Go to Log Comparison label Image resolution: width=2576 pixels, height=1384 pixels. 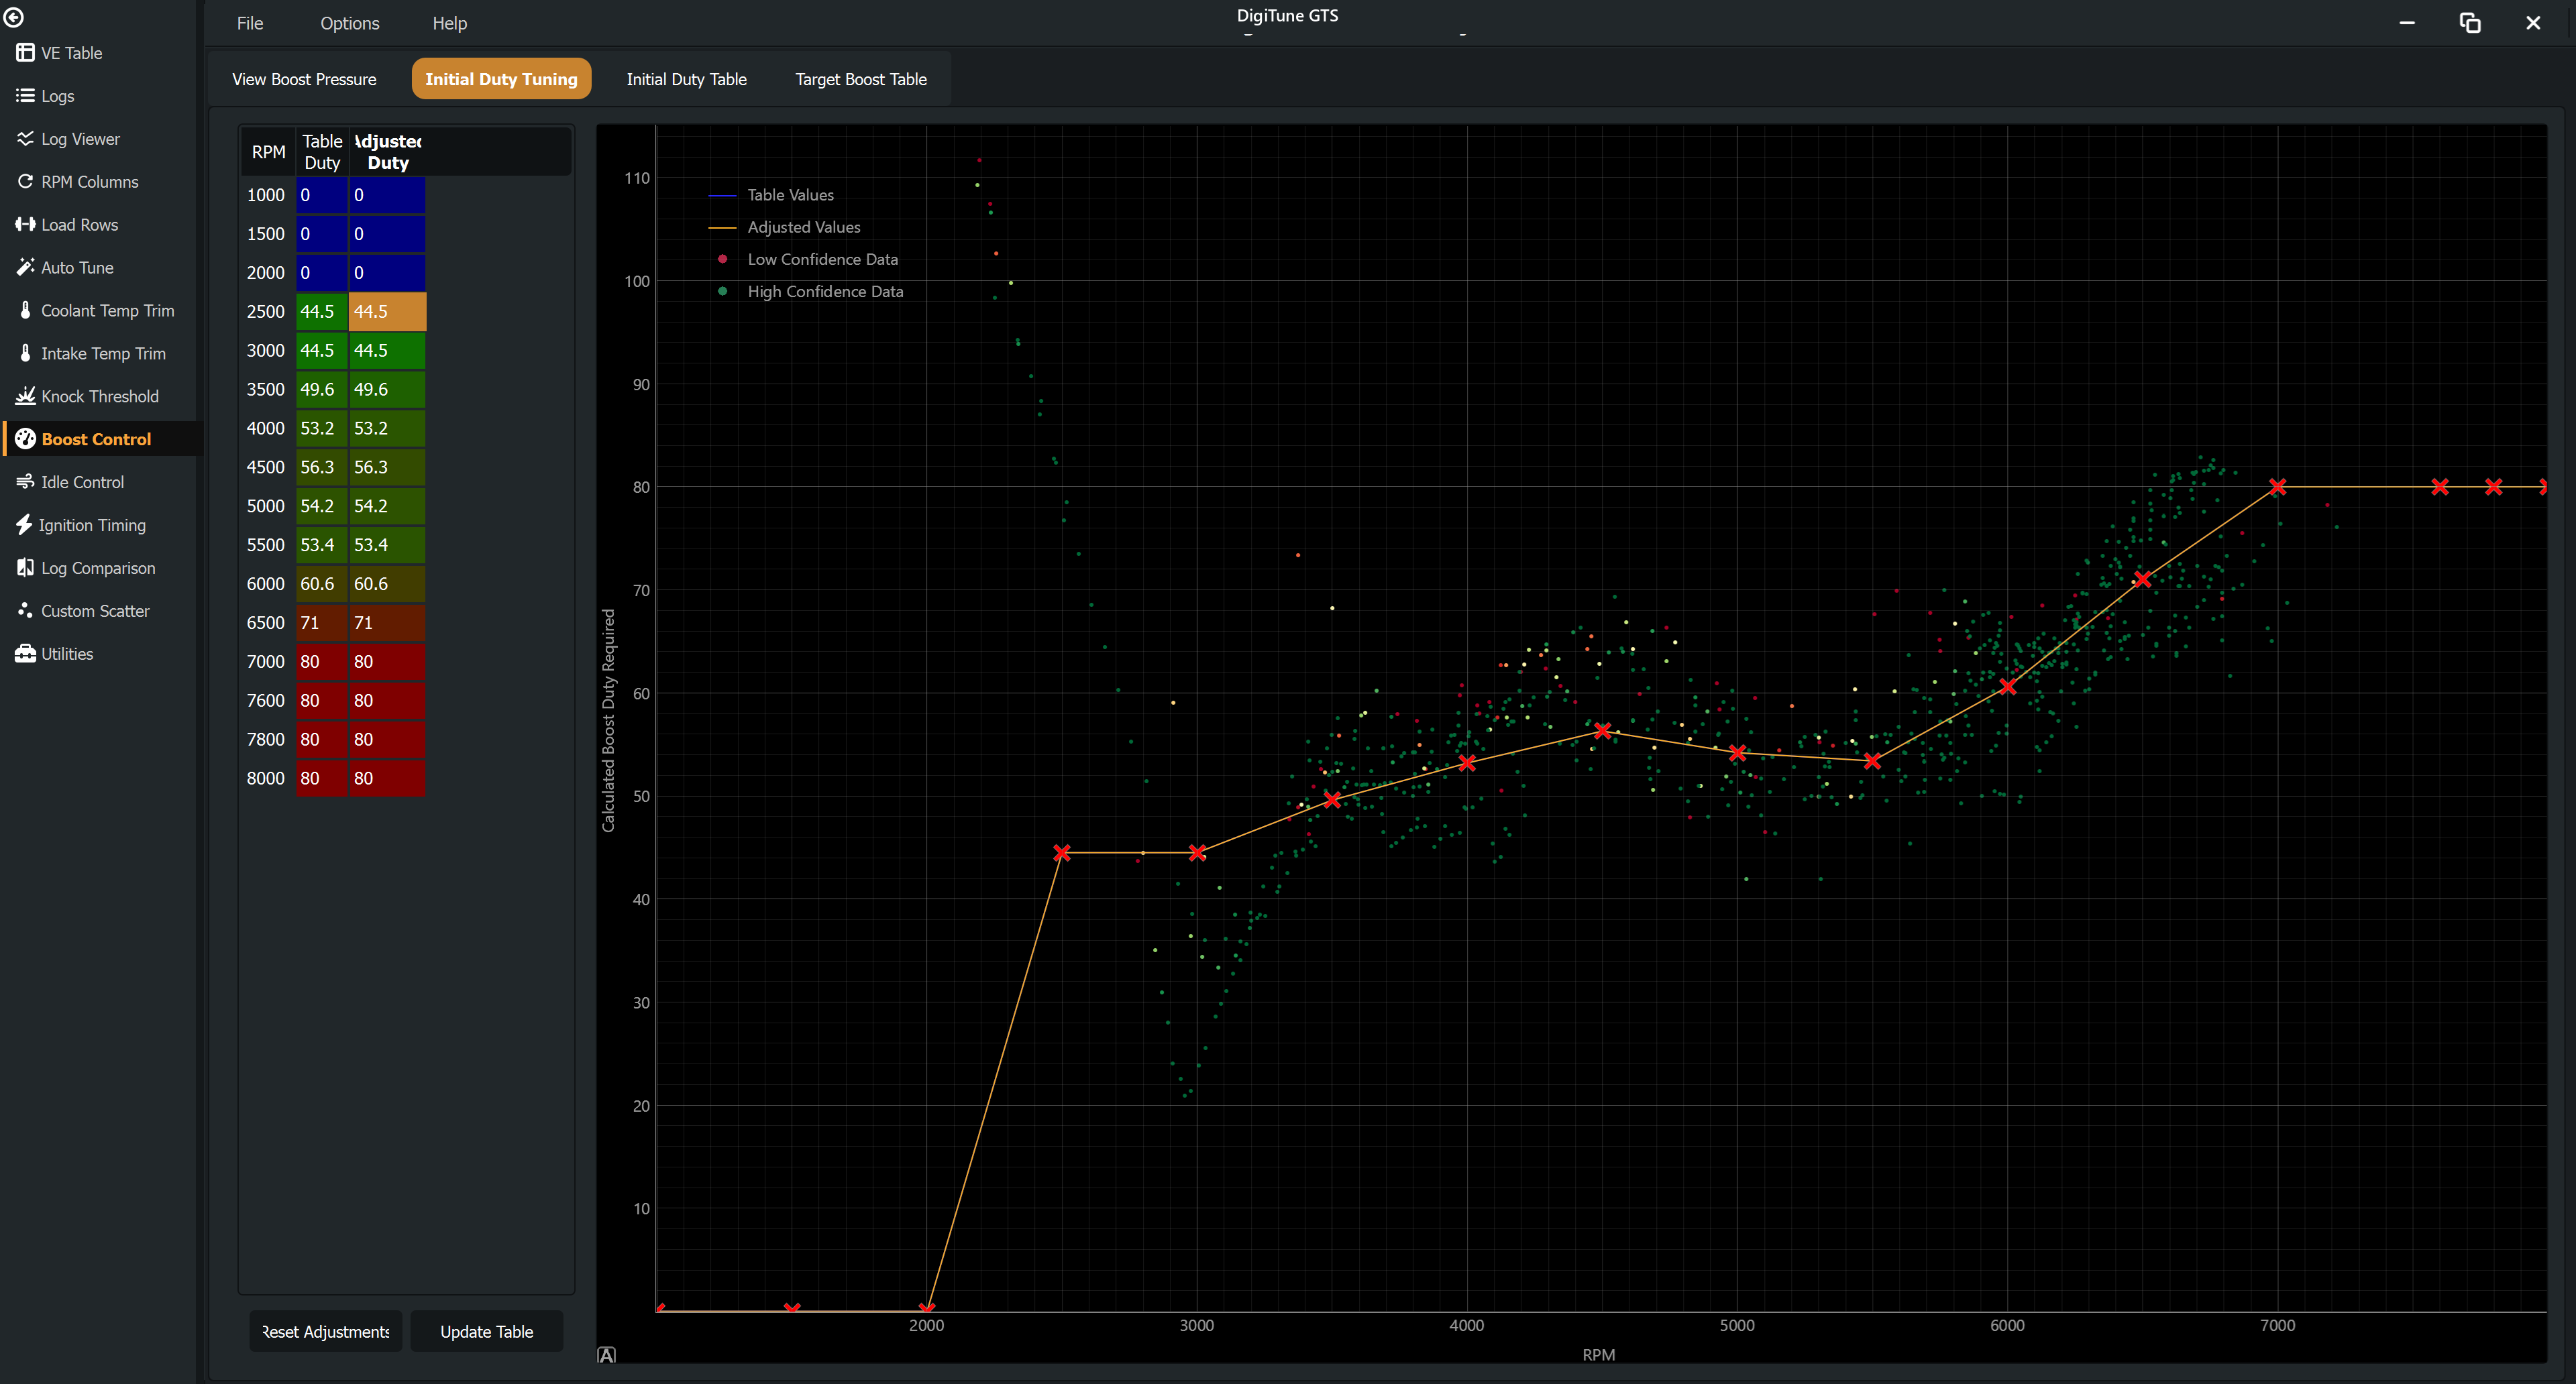98,567
